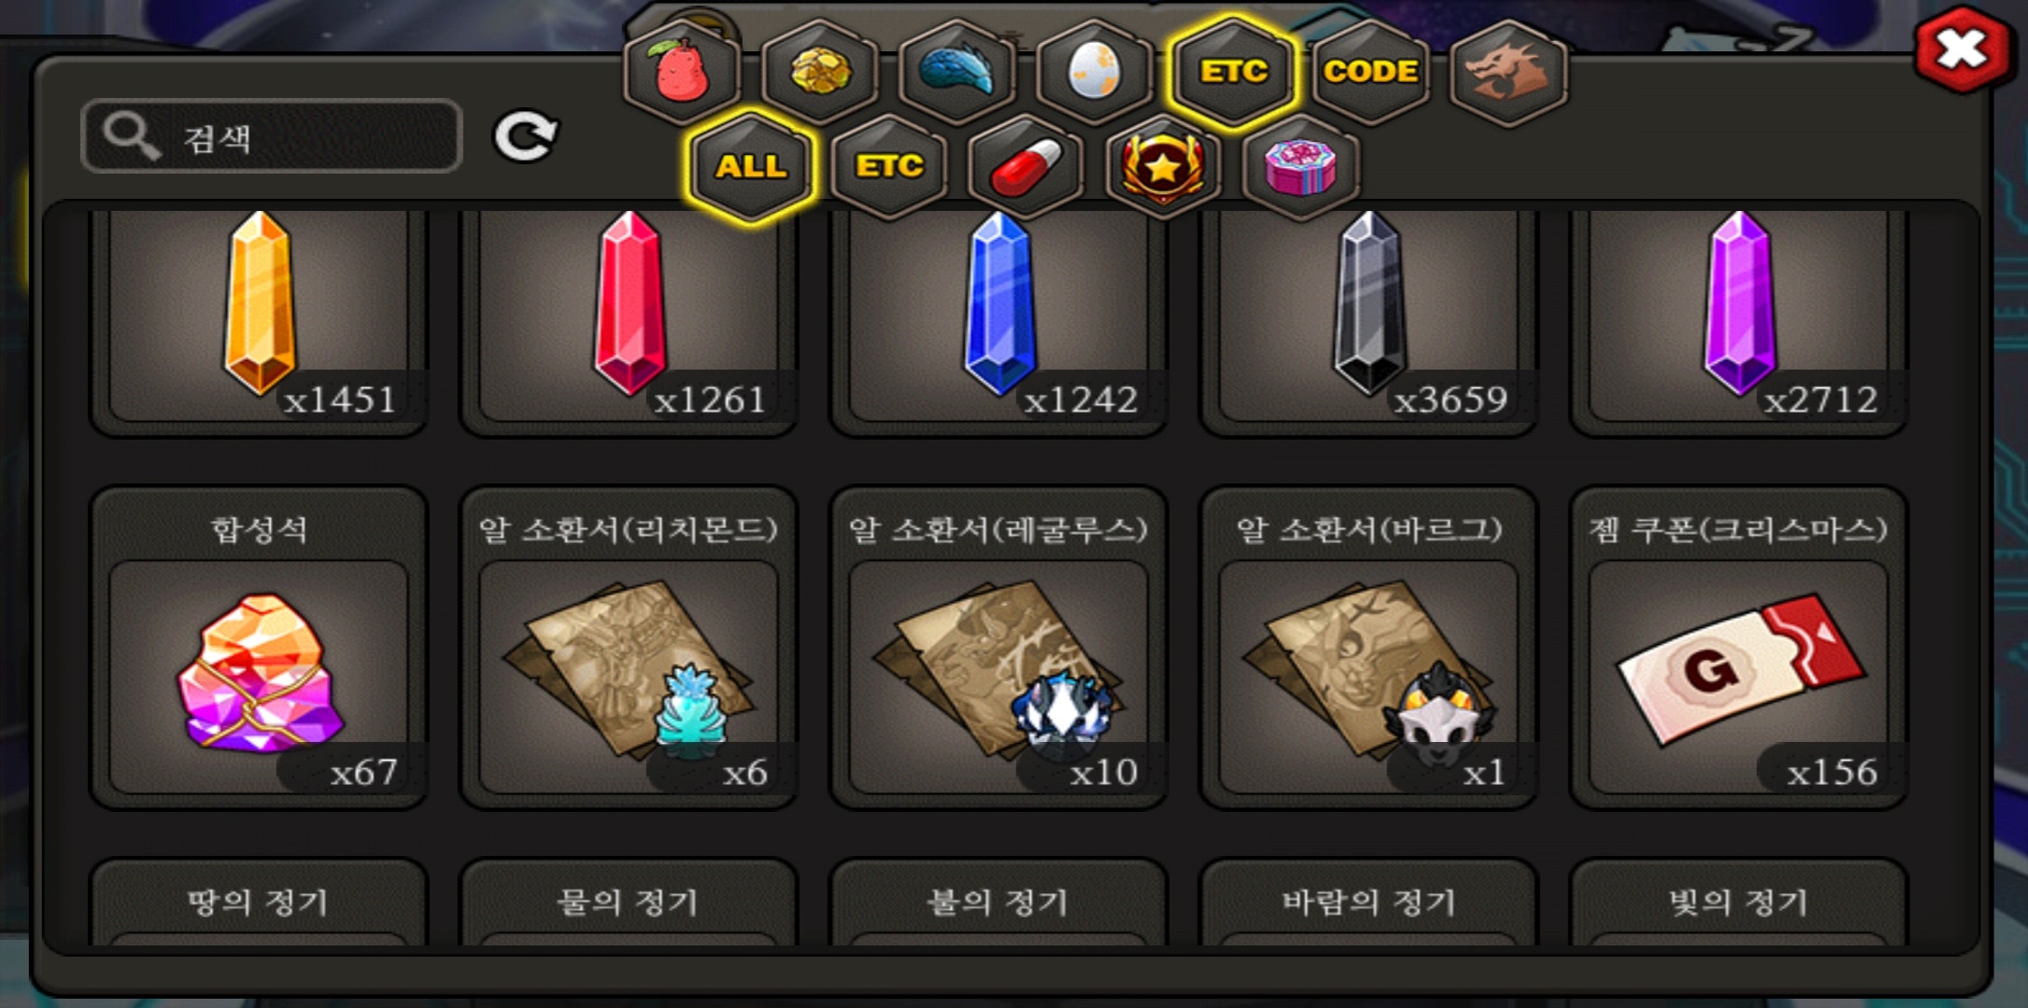Click the refresh arrow next to search
This screenshot has width=2028, height=1008.
click(526, 137)
